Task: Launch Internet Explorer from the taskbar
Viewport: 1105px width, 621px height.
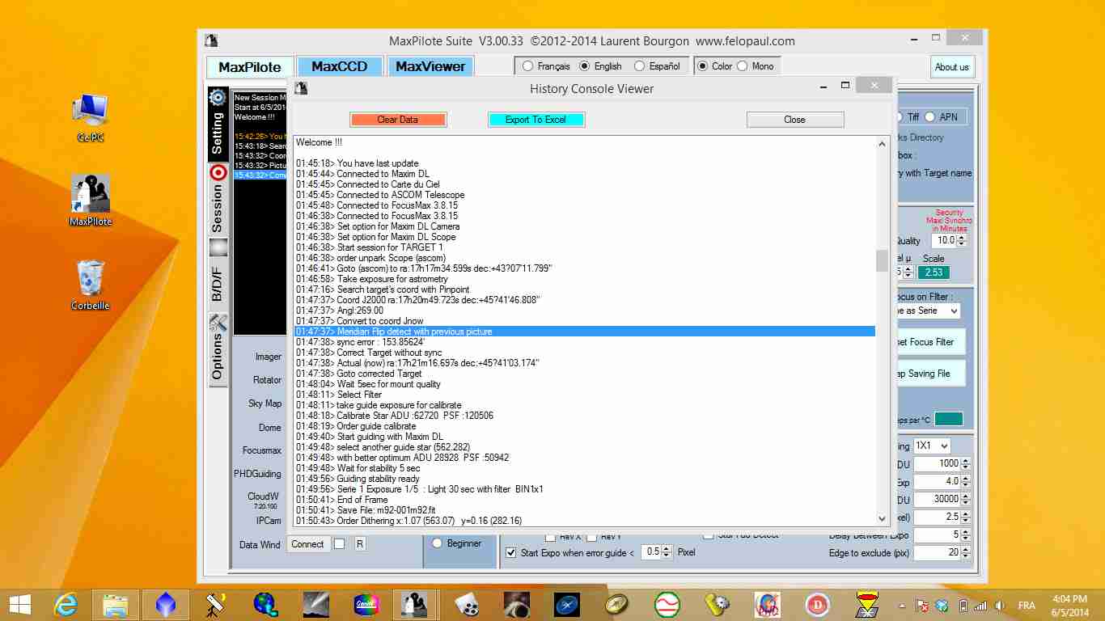Action: pyautogui.click(x=65, y=604)
